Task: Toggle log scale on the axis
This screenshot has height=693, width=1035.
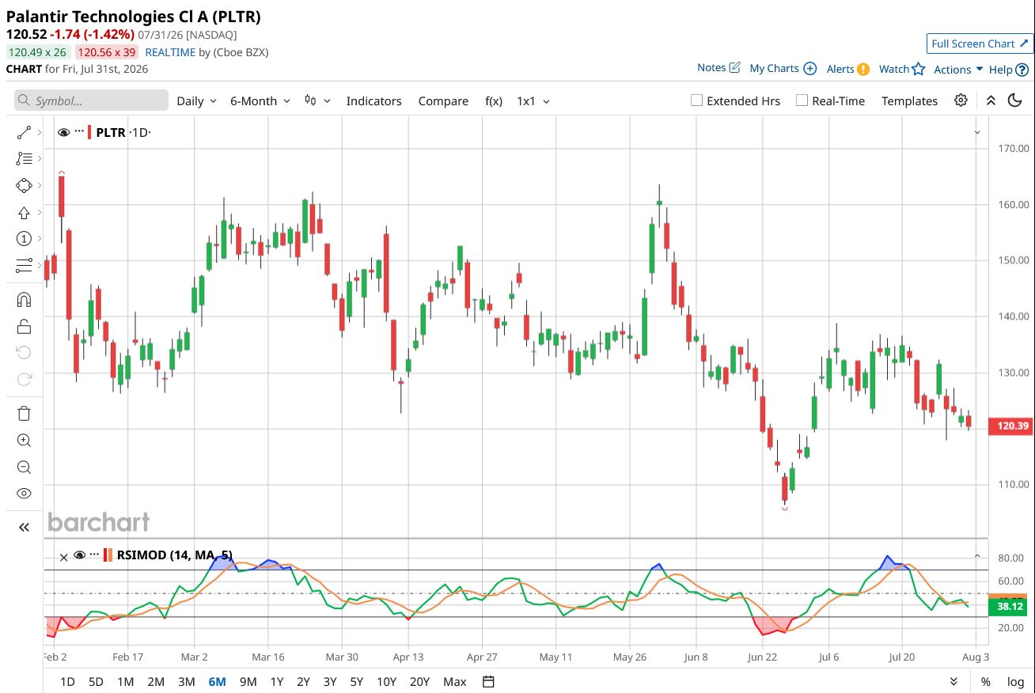Action: [x=1015, y=682]
